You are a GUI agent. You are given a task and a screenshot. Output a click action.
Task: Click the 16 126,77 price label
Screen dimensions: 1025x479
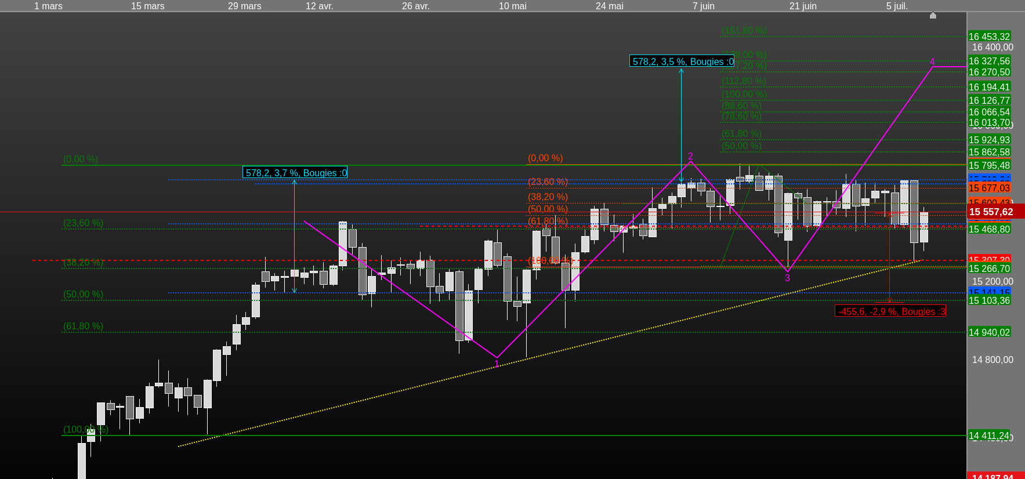pyautogui.click(x=990, y=100)
